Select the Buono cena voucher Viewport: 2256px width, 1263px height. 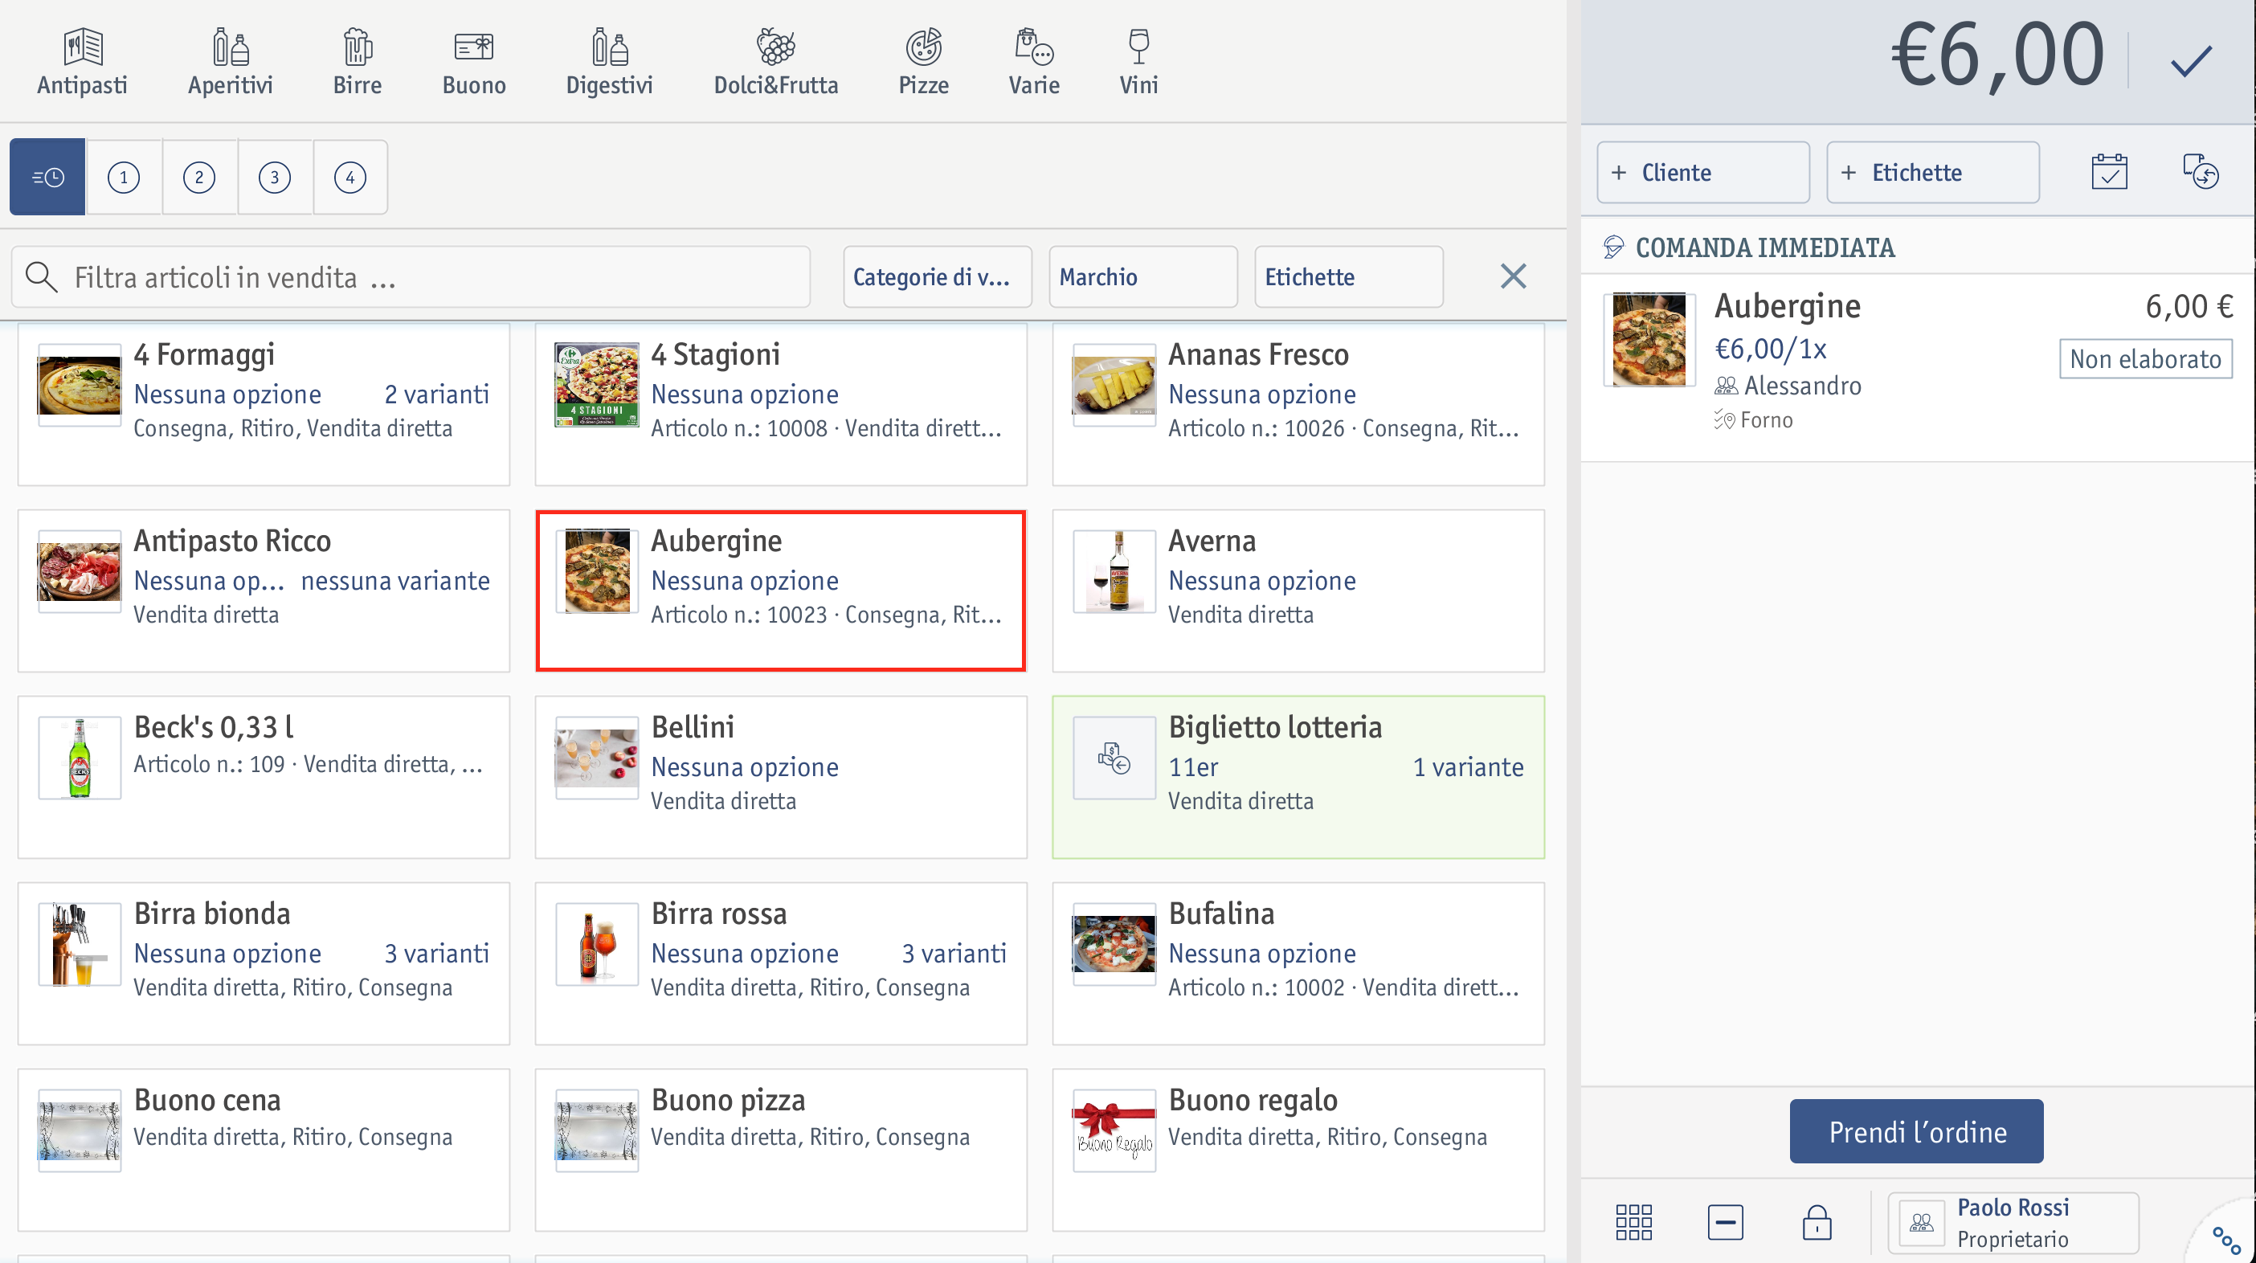(264, 1150)
